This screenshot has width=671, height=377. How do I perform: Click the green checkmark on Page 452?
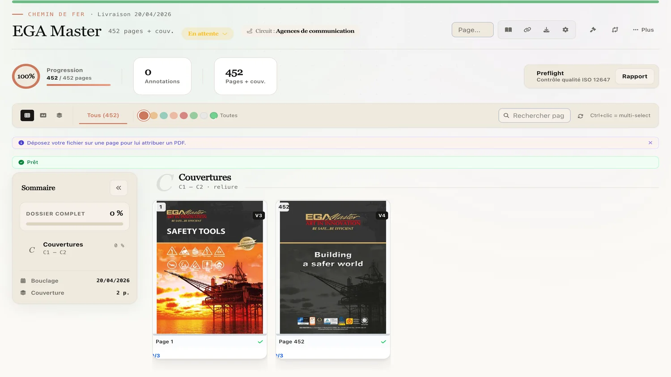[x=383, y=342]
